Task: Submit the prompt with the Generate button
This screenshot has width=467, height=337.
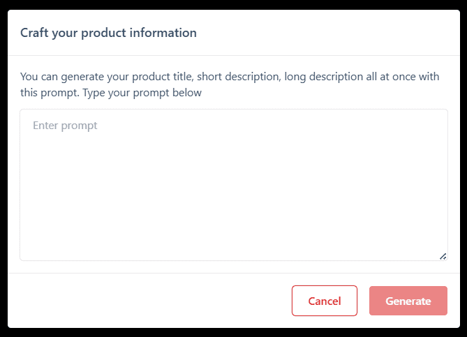Action: pos(408,301)
